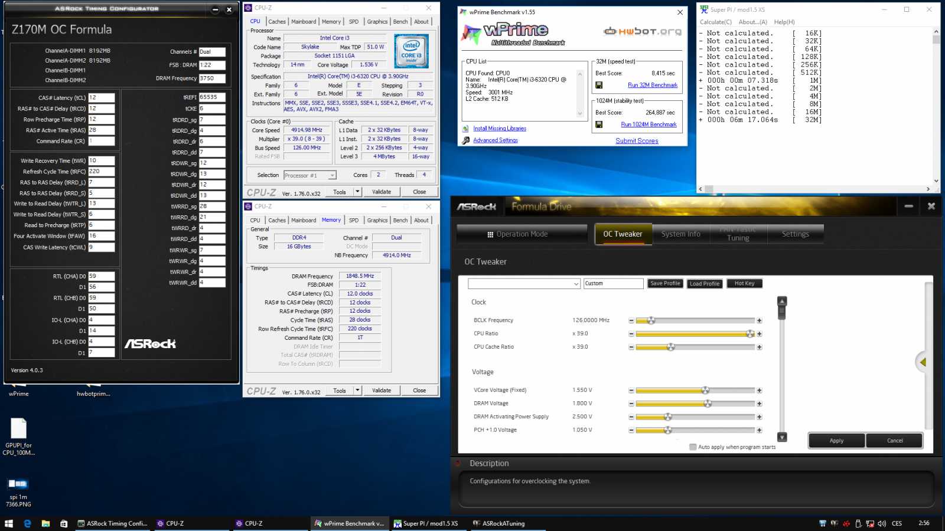
Task: Increase DRAM Activating Power Supply with plus button
Action: (x=759, y=417)
